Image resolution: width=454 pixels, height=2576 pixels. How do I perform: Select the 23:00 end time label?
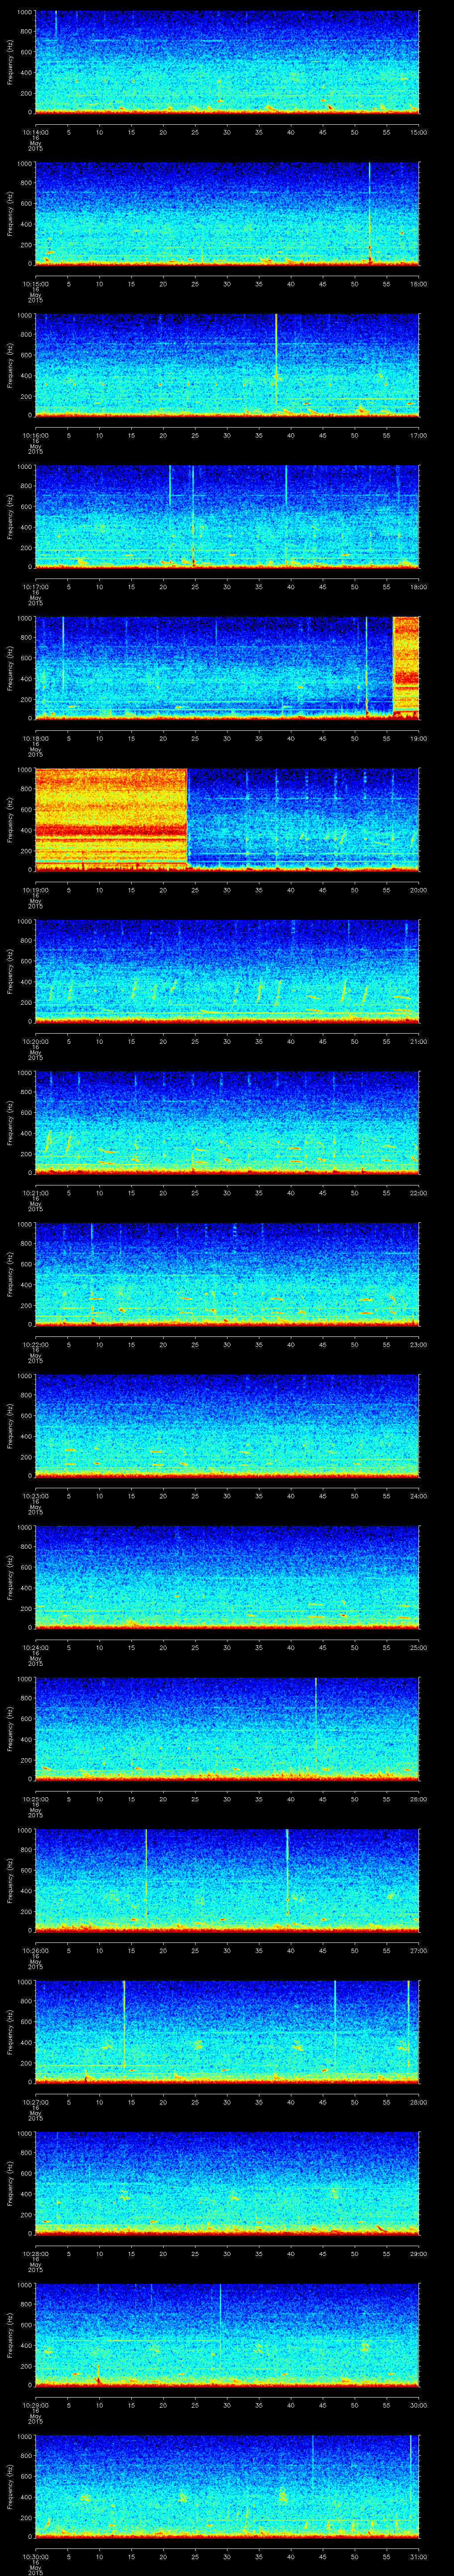click(418, 1344)
